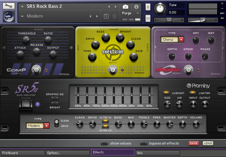226x157 pixels.
Task: Toggle the show values checkbox
Action: 104,143
